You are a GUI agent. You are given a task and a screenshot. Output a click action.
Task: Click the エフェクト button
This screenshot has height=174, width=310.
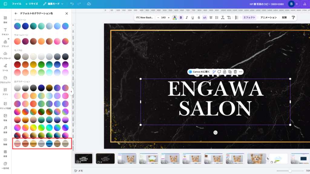(x=249, y=18)
